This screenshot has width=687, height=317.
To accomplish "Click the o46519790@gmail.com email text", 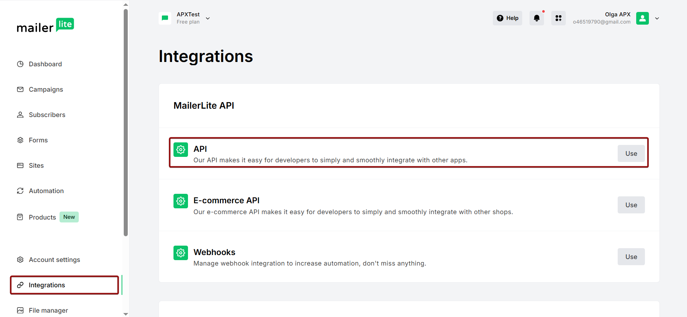I will coord(602,22).
